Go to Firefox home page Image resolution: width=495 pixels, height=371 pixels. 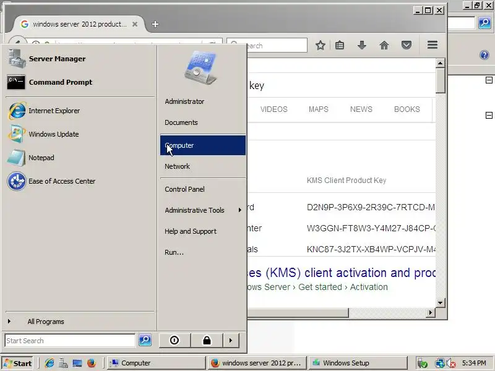point(384,45)
